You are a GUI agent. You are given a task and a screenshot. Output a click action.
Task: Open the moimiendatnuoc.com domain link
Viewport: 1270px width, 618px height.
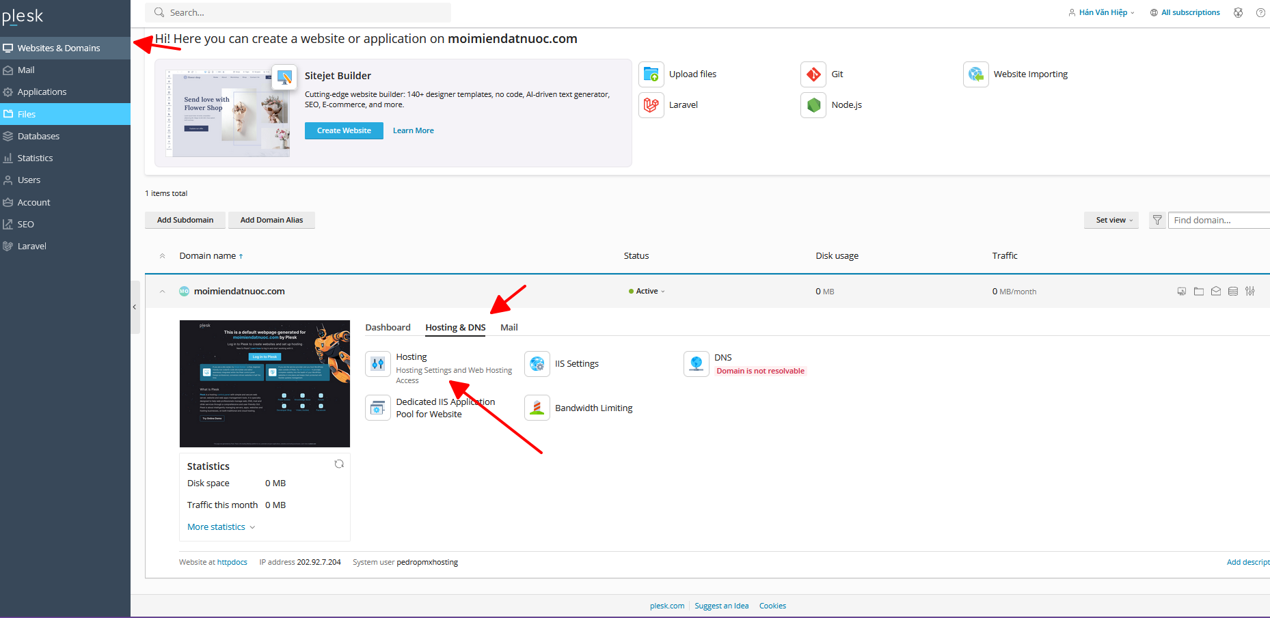point(239,291)
